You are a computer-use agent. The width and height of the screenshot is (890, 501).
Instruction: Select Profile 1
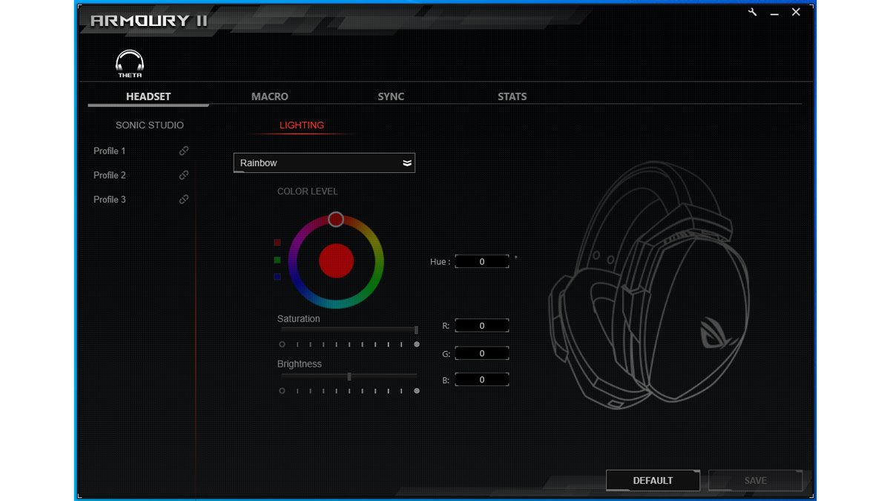pos(110,151)
